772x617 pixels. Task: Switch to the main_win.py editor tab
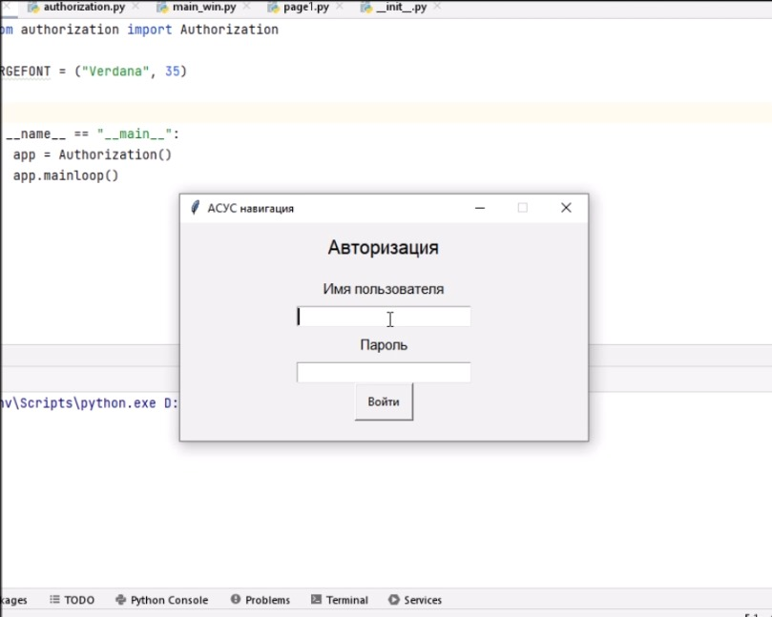[x=203, y=7]
